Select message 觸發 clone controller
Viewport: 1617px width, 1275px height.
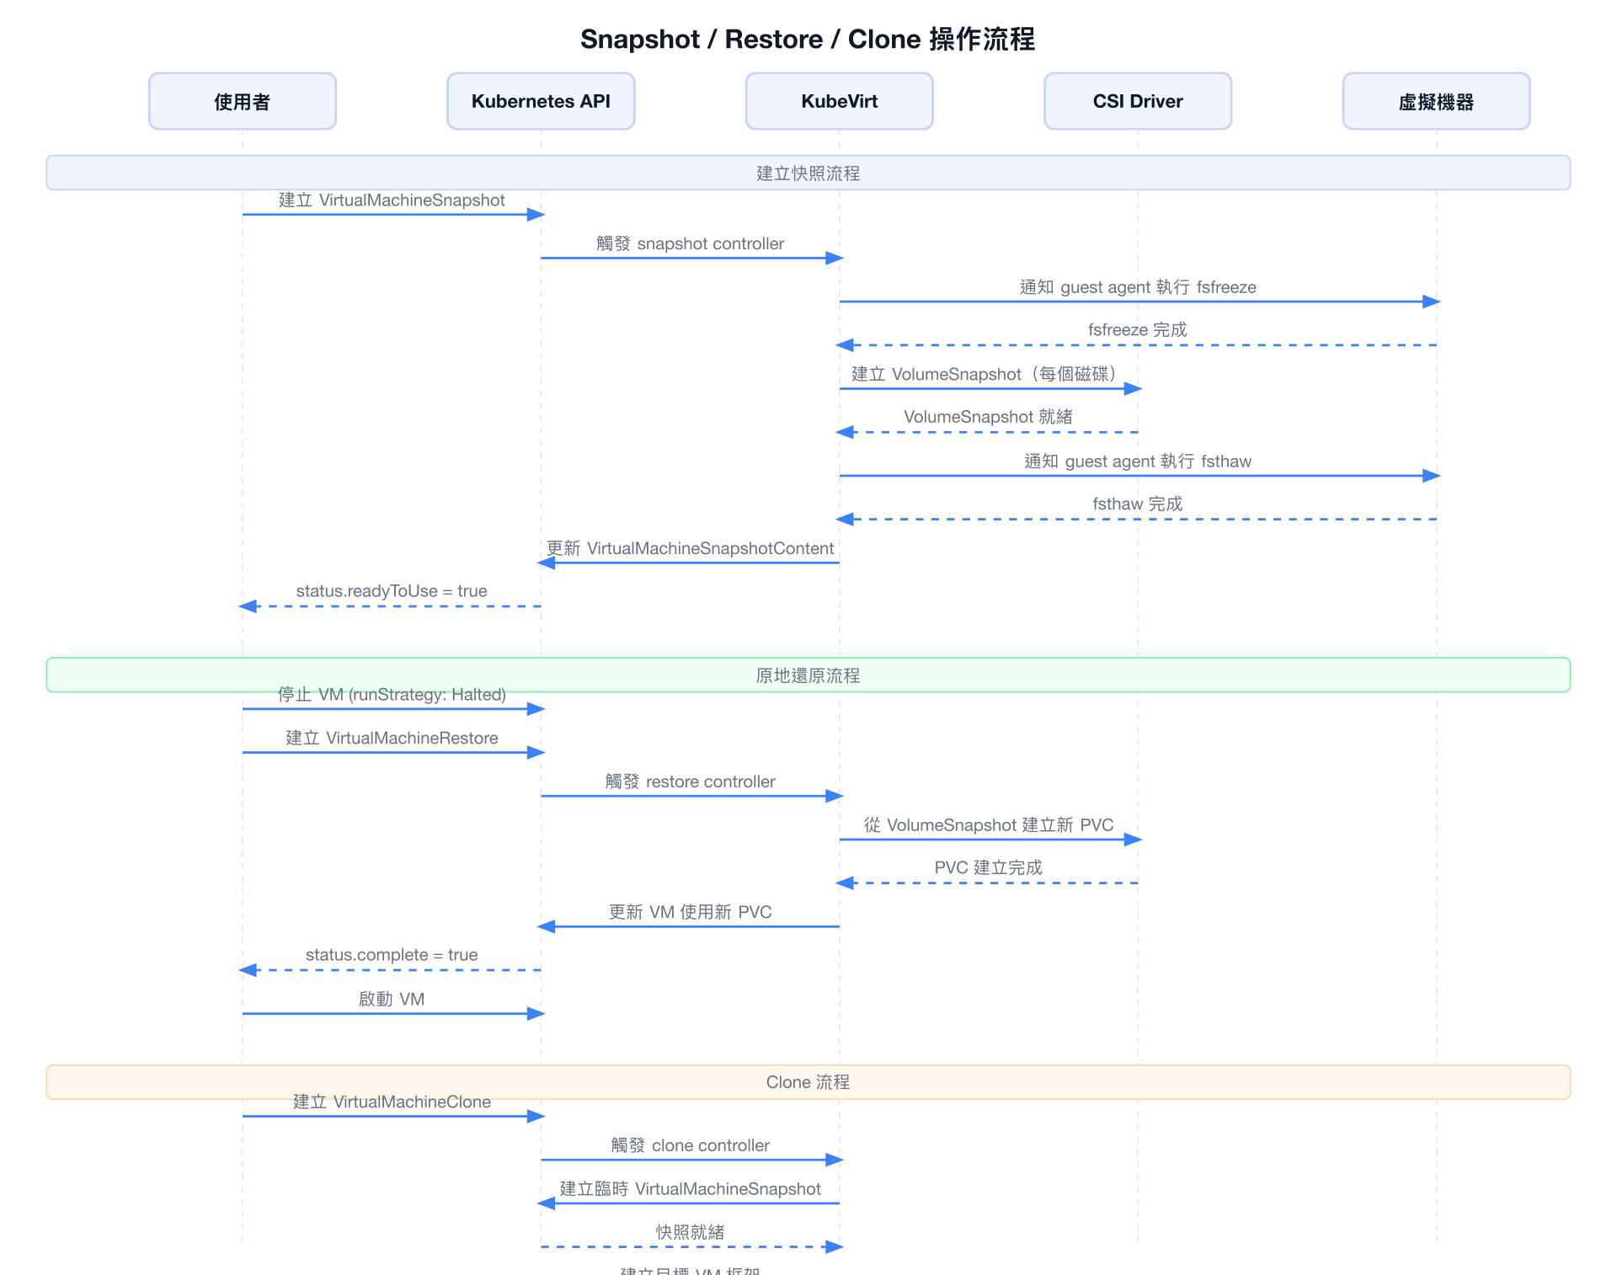pyautogui.click(x=691, y=1145)
